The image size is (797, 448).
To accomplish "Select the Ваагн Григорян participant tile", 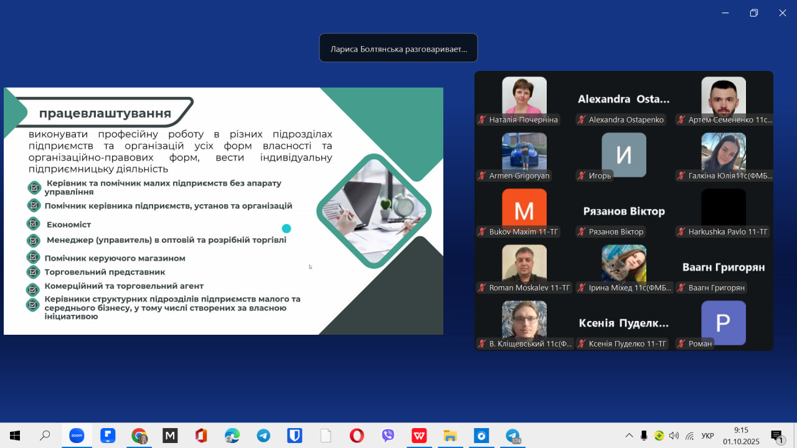I will click(724, 267).
